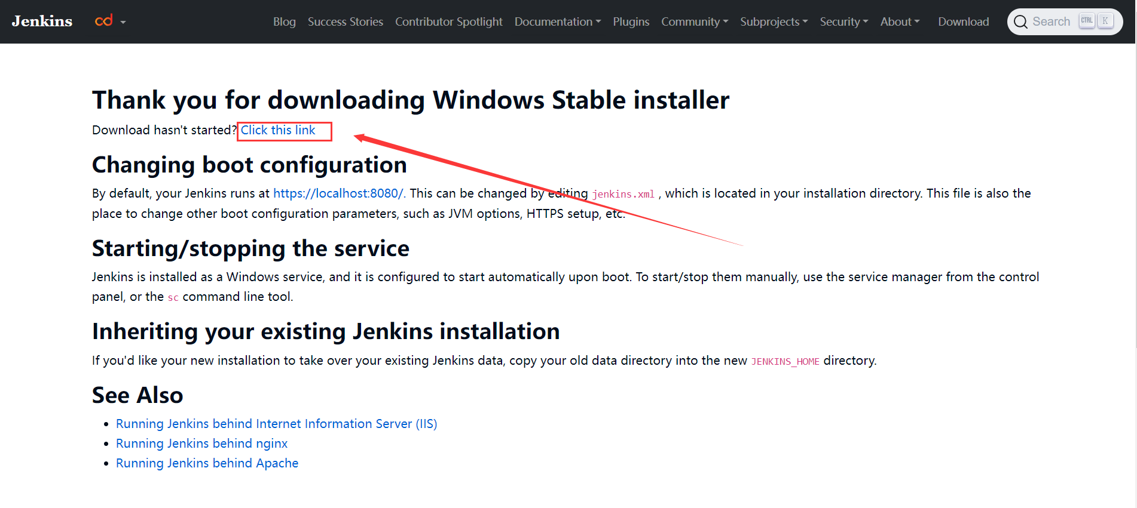This screenshot has height=508, width=1137.
Task: Expand the Documentation dropdown menu
Action: 558,21
